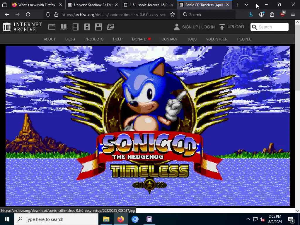Image resolution: width=300 pixels, height=225 pixels.
Task: Close the 1.5.1-sonic-forever tab
Action: [x=172, y=5]
